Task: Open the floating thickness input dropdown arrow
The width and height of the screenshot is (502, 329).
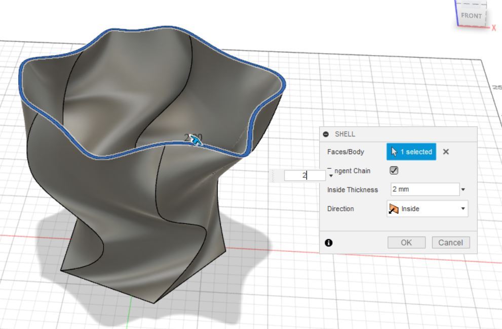Action: coord(331,176)
